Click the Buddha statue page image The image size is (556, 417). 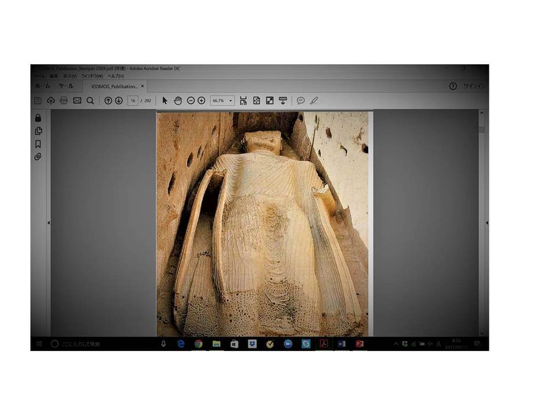(x=262, y=224)
